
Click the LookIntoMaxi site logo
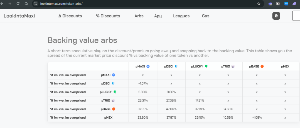19,16
